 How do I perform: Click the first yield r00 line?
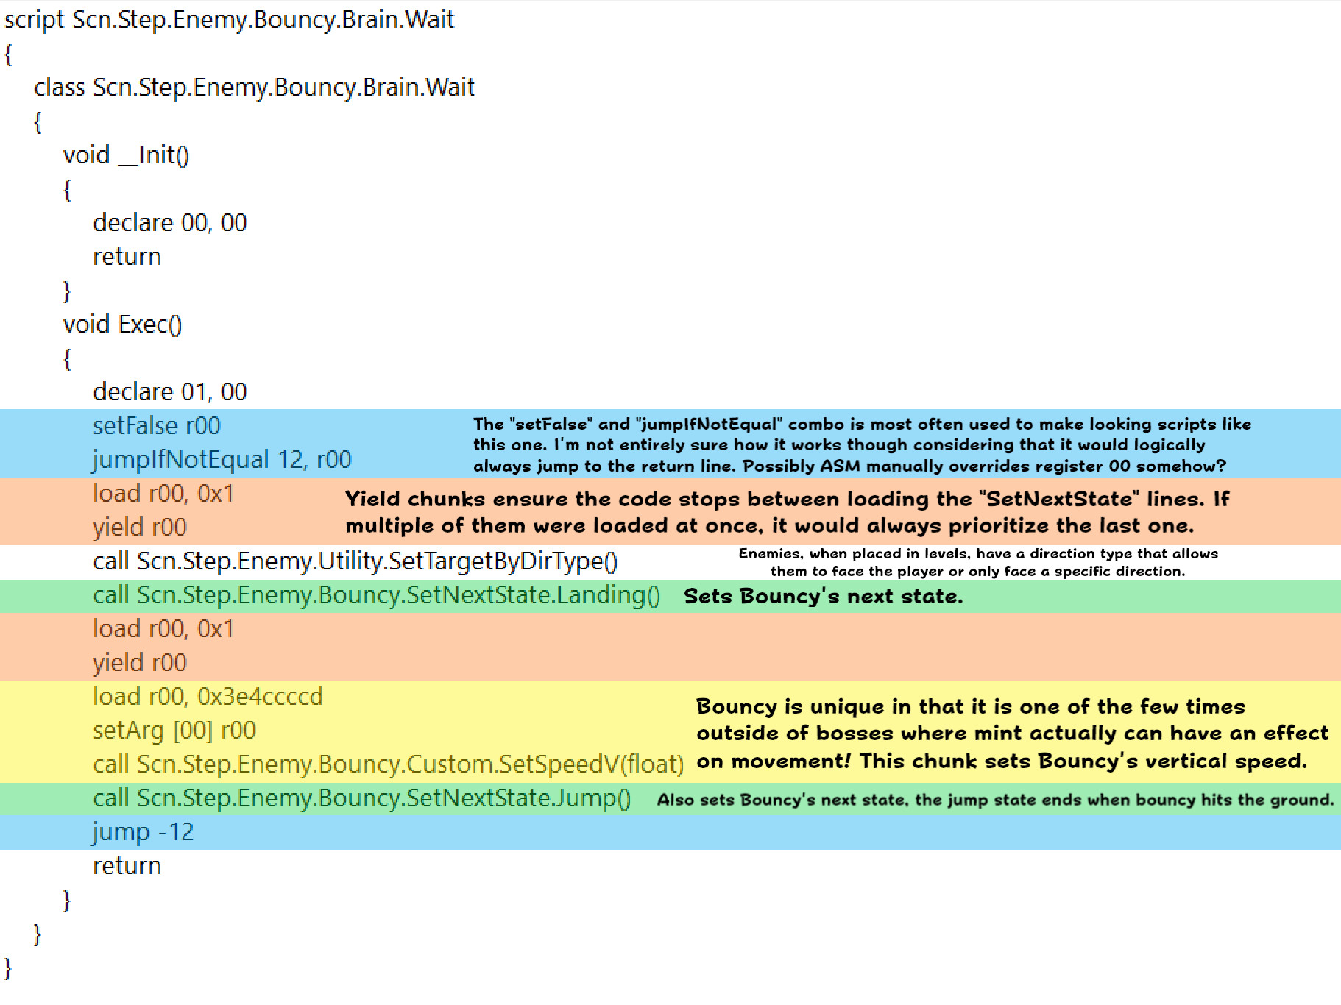point(139,527)
